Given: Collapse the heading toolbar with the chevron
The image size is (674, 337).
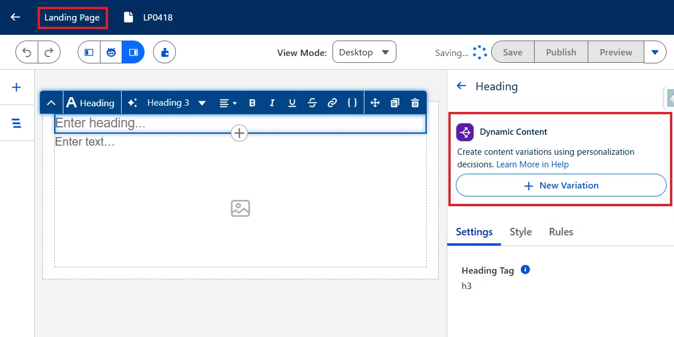Looking at the screenshot, I should [51, 103].
